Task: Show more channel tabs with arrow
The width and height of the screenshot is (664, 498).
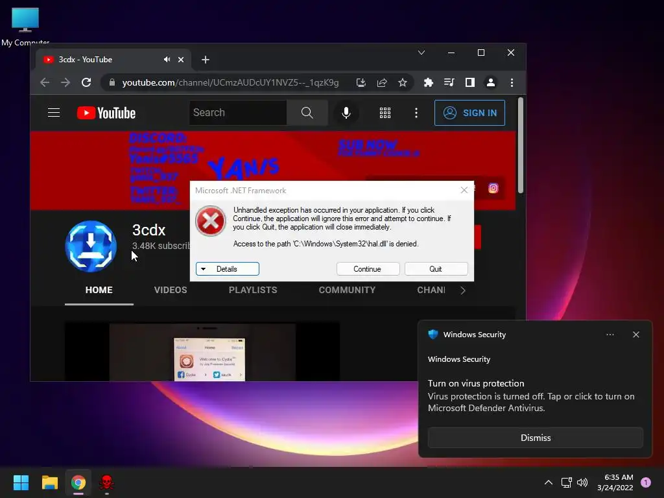Action: pos(463,290)
